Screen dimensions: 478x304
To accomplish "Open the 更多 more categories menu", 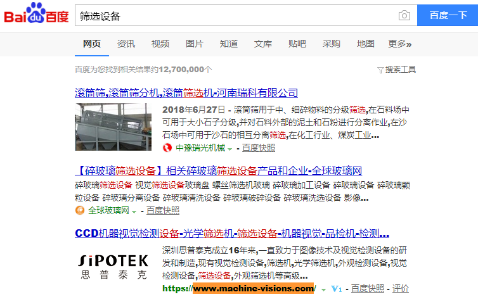I will coord(399,44).
